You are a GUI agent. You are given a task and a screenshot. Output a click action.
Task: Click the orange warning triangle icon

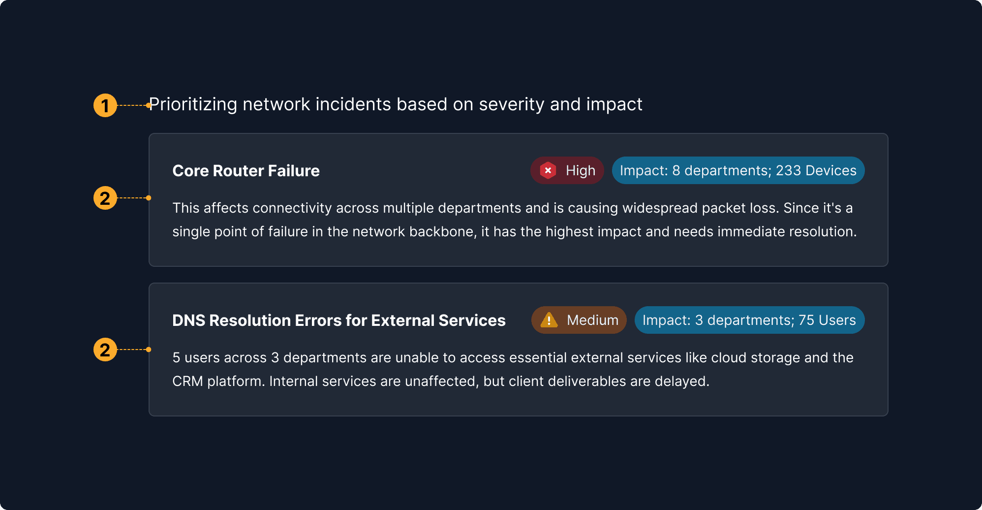pyautogui.click(x=550, y=320)
